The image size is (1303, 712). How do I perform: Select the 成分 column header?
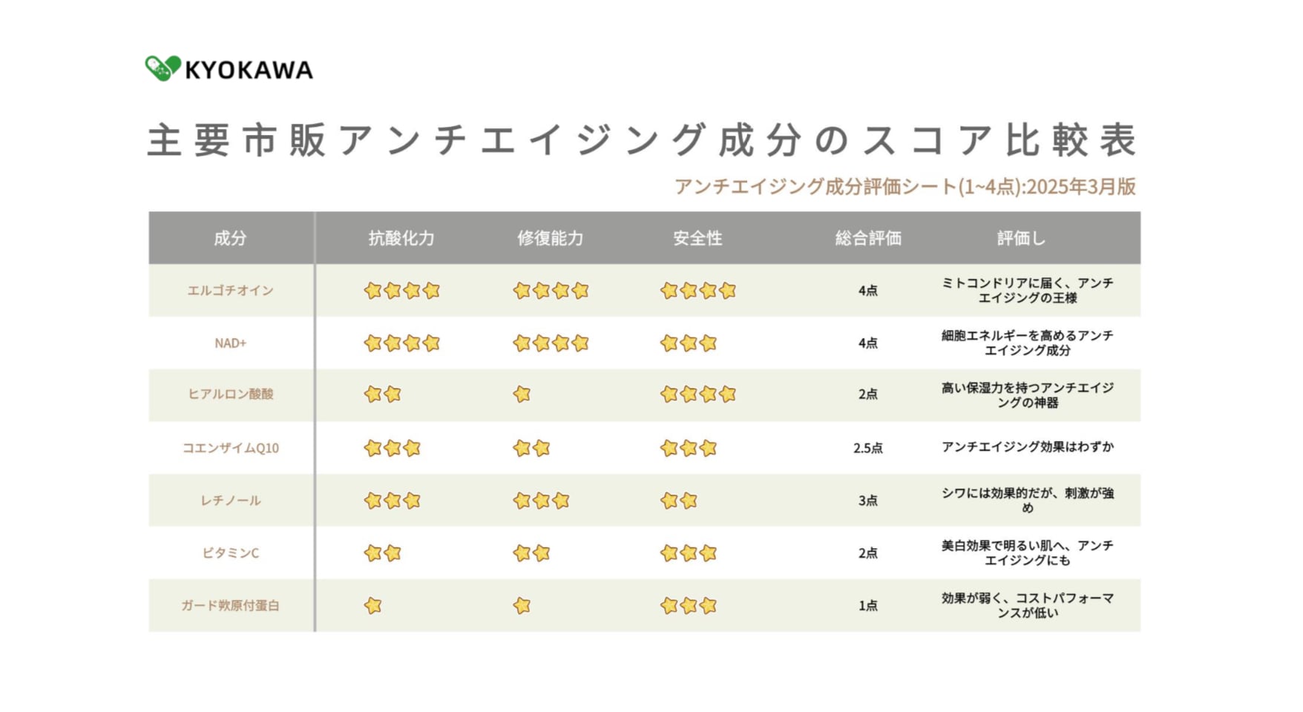230,238
